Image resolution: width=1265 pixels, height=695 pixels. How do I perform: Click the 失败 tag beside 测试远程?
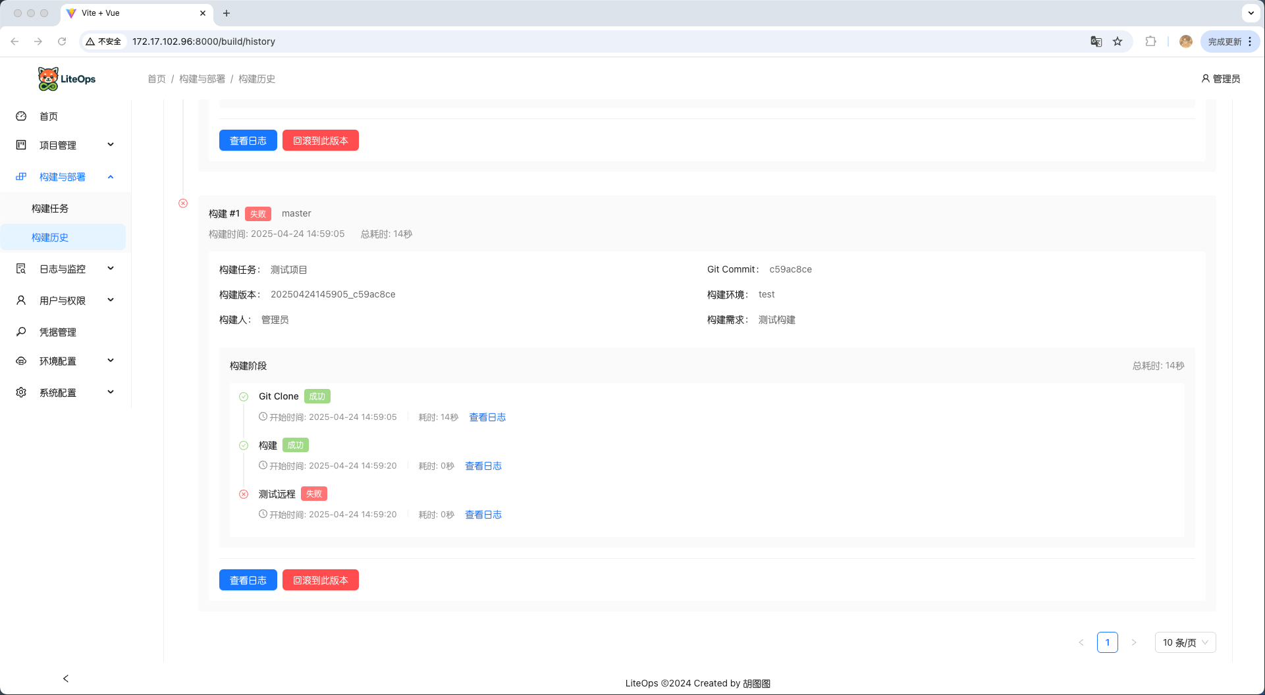coord(314,494)
